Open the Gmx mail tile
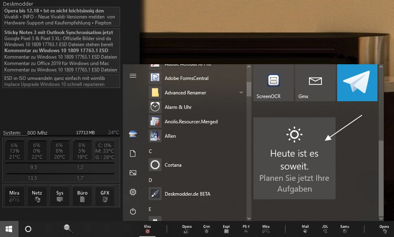 pyautogui.click(x=315, y=83)
